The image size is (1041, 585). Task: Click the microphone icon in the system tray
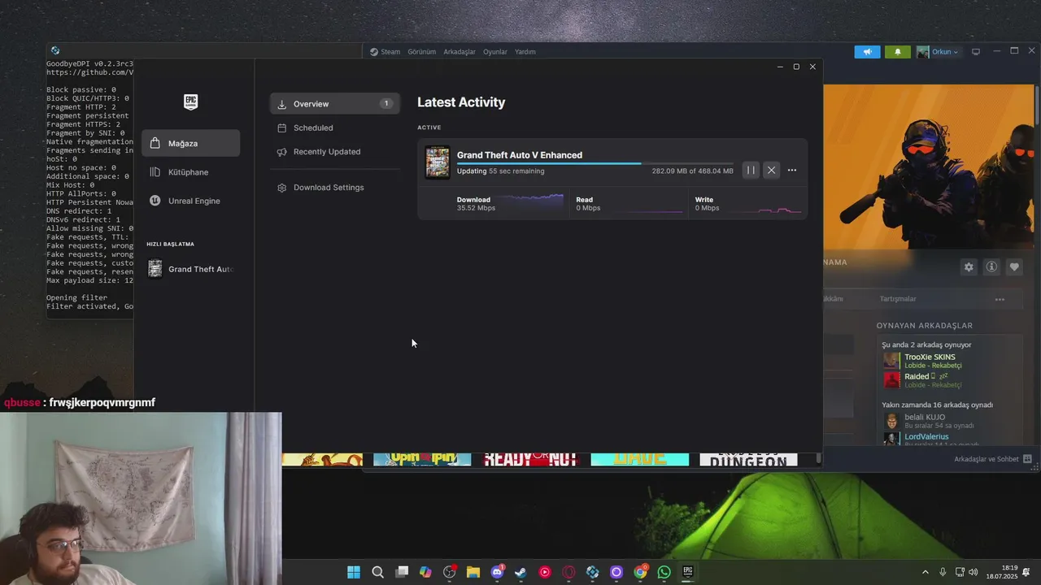(x=943, y=572)
